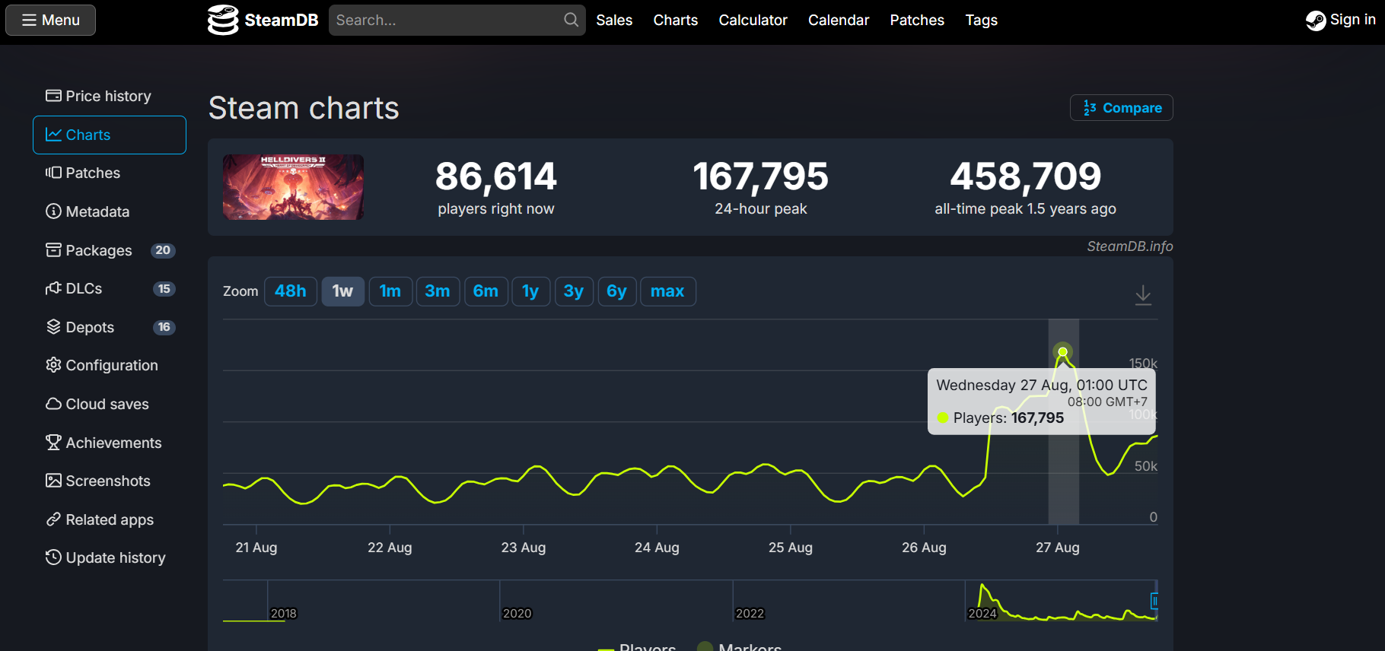Viewport: 1385px width, 651px height.
Task: Click the search magnifier icon
Action: 571,20
